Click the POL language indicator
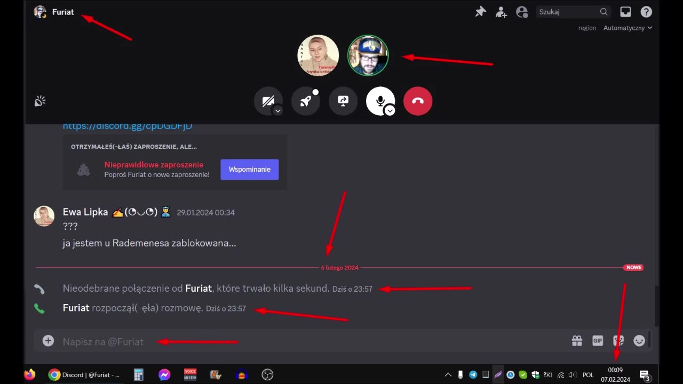The image size is (683, 384). pos(588,375)
